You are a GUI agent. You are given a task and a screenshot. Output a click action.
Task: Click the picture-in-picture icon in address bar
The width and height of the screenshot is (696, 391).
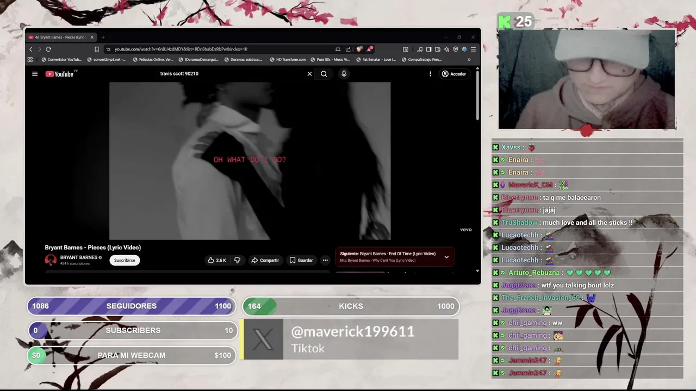tap(338, 49)
